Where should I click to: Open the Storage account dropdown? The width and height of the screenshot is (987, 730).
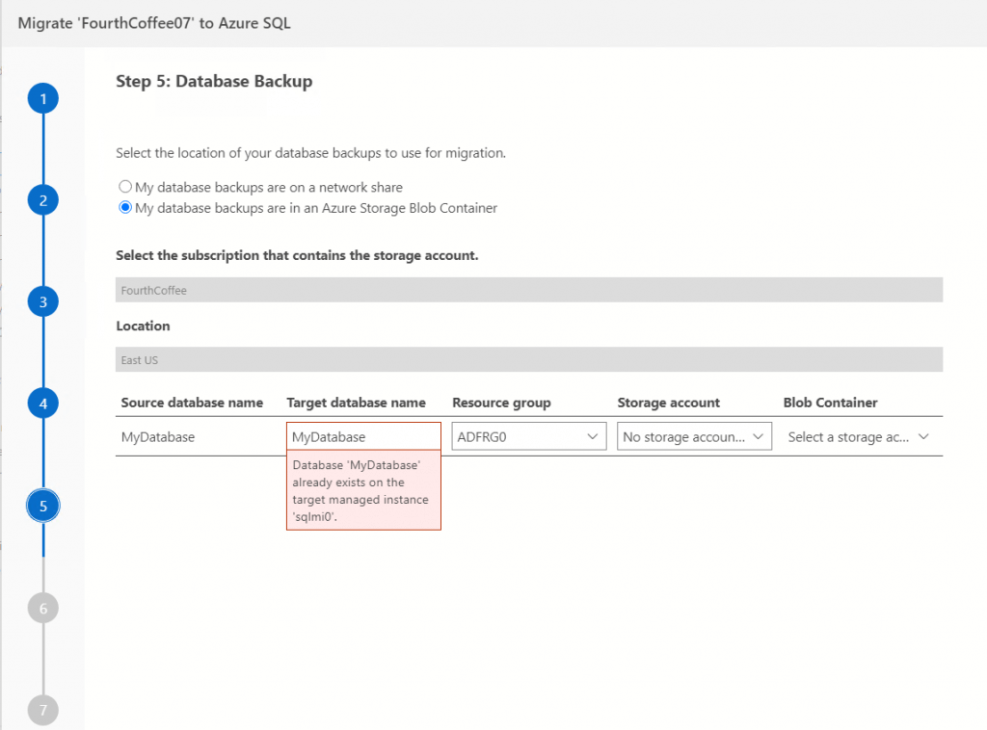click(x=694, y=437)
